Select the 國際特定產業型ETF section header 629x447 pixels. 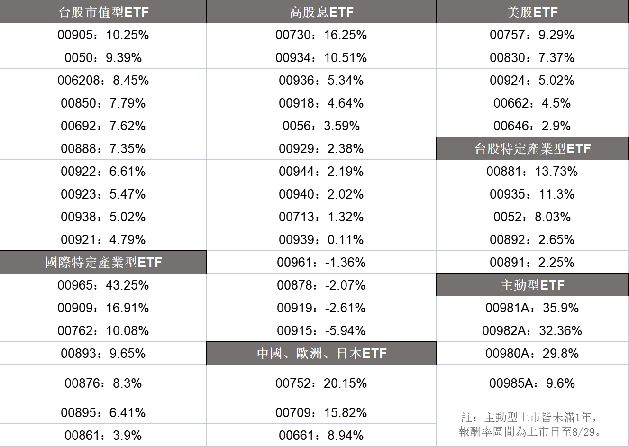tap(103, 262)
